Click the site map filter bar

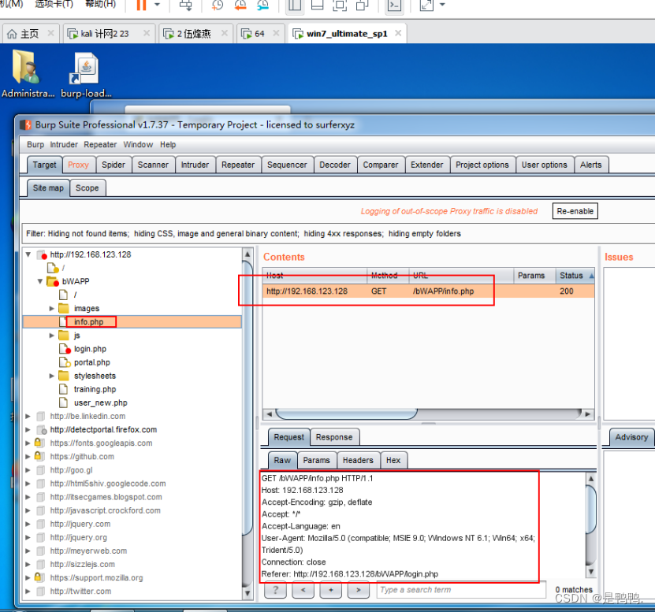click(338, 233)
